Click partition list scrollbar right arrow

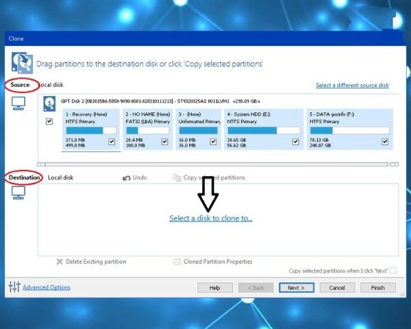coord(394,164)
